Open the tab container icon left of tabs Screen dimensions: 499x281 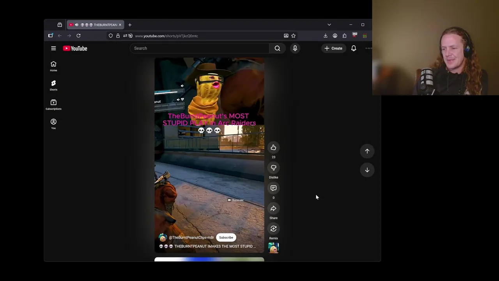tap(60, 25)
